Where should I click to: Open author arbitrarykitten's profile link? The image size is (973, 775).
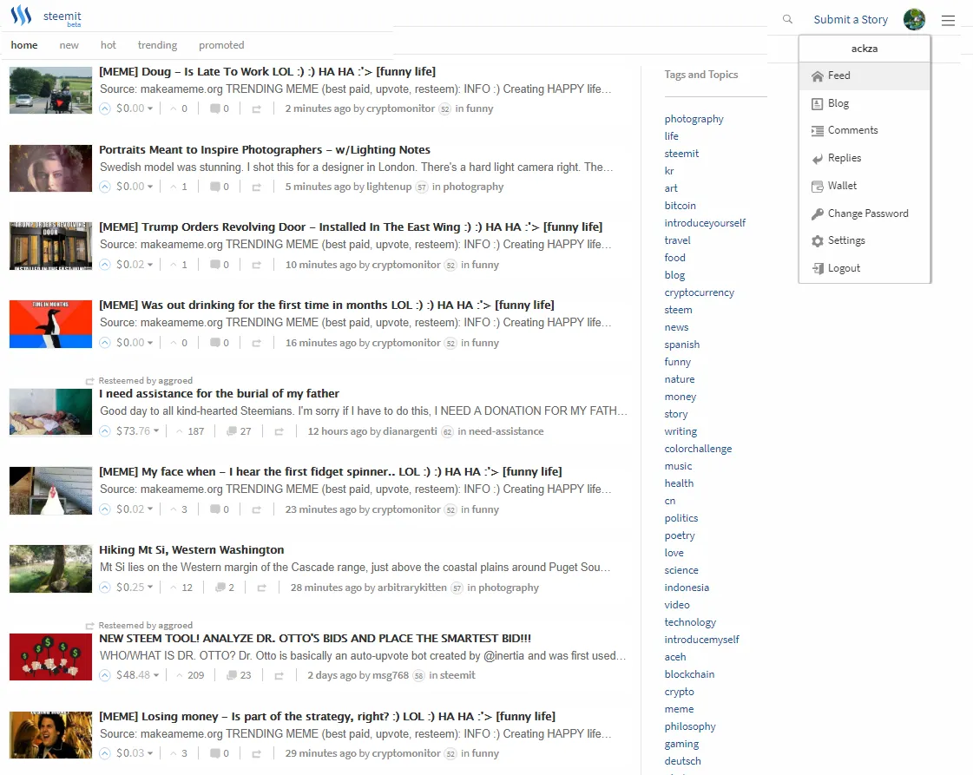412,588
